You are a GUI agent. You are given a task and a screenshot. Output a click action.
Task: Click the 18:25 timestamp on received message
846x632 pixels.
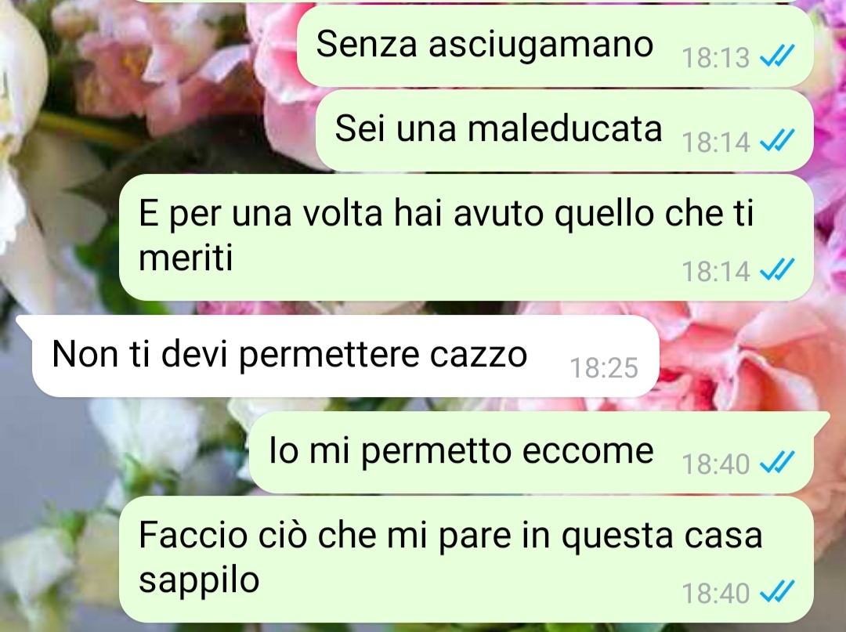tap(604, 368)
